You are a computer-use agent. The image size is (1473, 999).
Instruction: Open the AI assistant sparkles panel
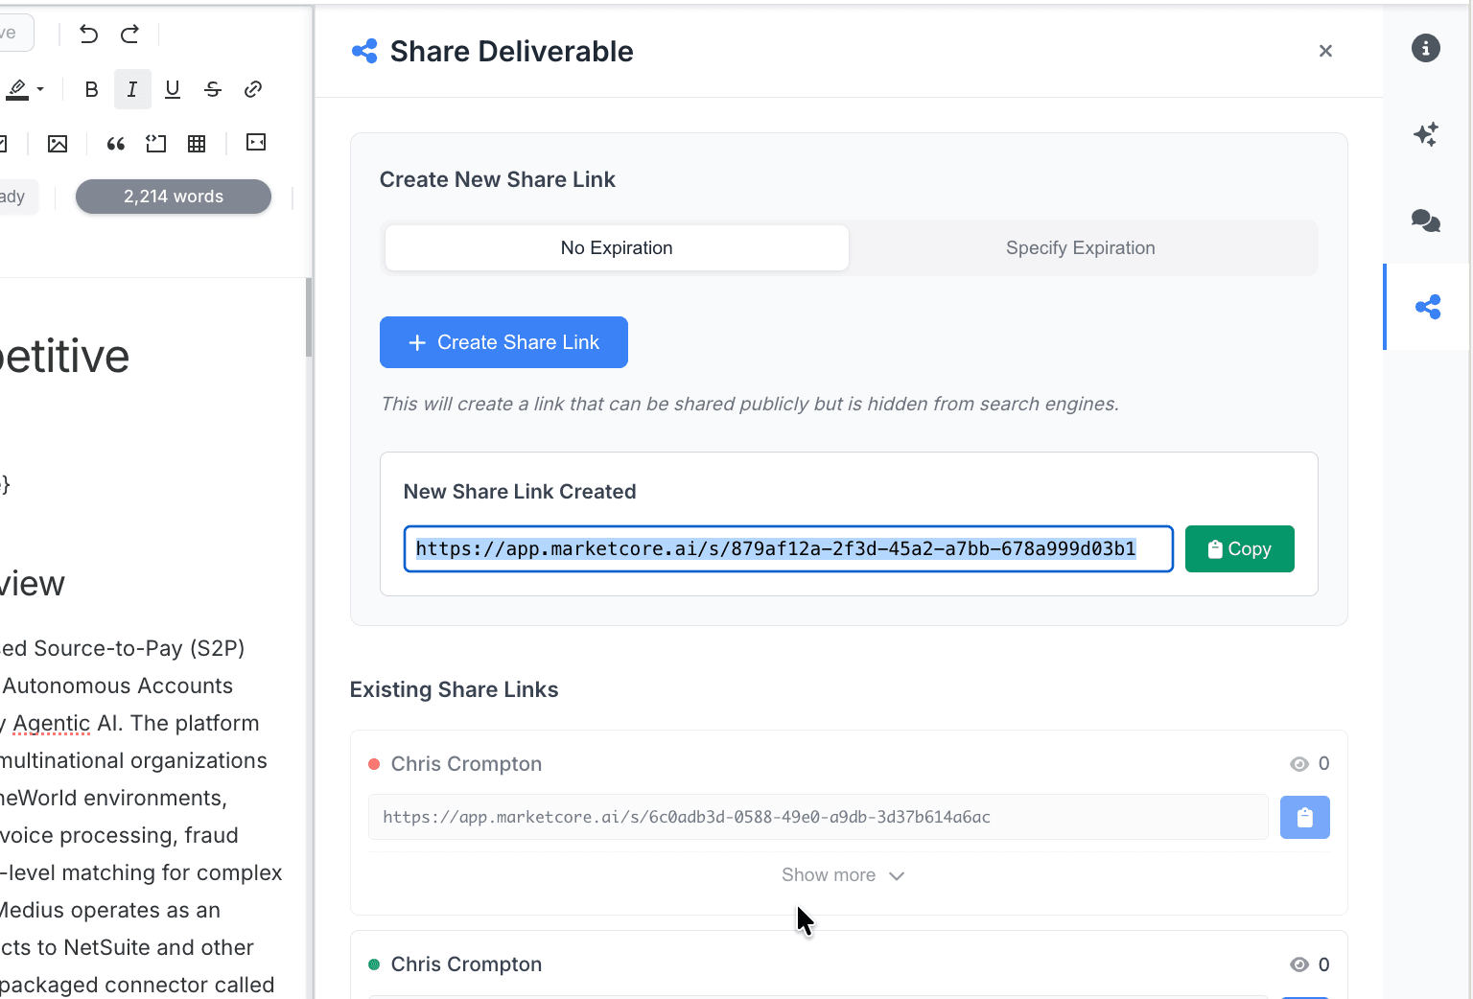click(x=1426, y=134)
